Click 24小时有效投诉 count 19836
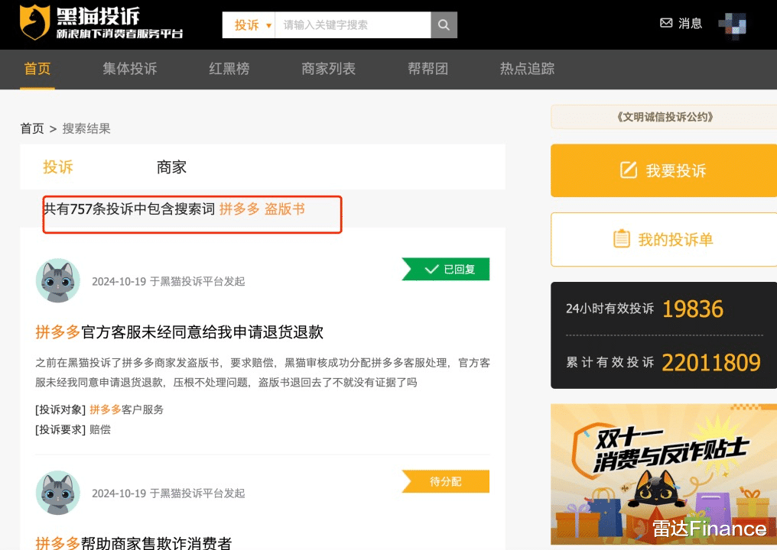Image resolution: width=777 pixels, height=550 pixels. (x=692, y=309)
